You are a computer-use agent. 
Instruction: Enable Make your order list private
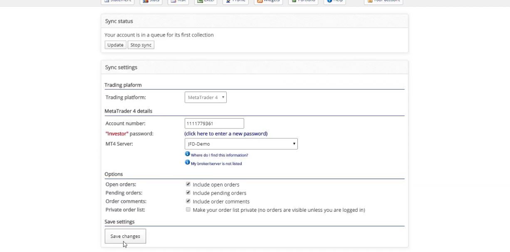click(x=188, y=210)
